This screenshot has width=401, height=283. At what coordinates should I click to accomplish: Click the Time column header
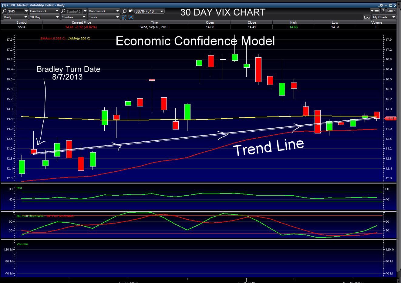pos(154,22)
